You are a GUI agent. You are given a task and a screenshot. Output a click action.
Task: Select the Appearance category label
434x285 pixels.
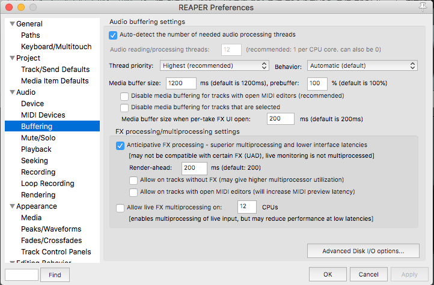point(37,206)
